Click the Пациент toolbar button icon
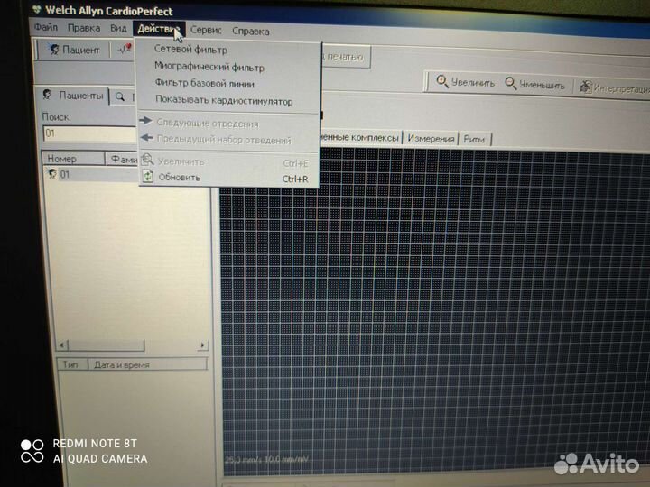Image resolution: width=650 pixels, height=487 pixels. pos(54,51)
